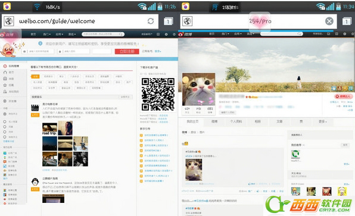355x216 pixels.
Task: Tap the globe icon in left browser address bar
Action: pos(8,21)
